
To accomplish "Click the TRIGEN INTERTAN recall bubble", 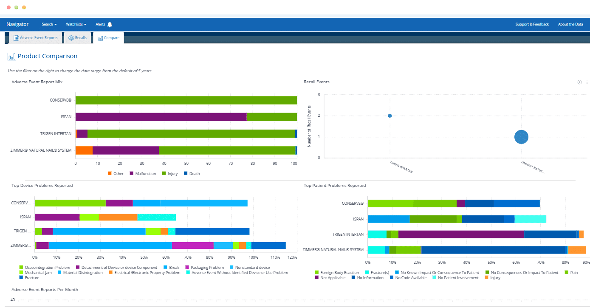I will pyautogui.click(x=390, y=116).
